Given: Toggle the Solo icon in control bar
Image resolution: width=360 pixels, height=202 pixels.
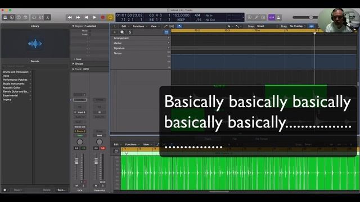Looking at the screenshot, I should [263, 17].
